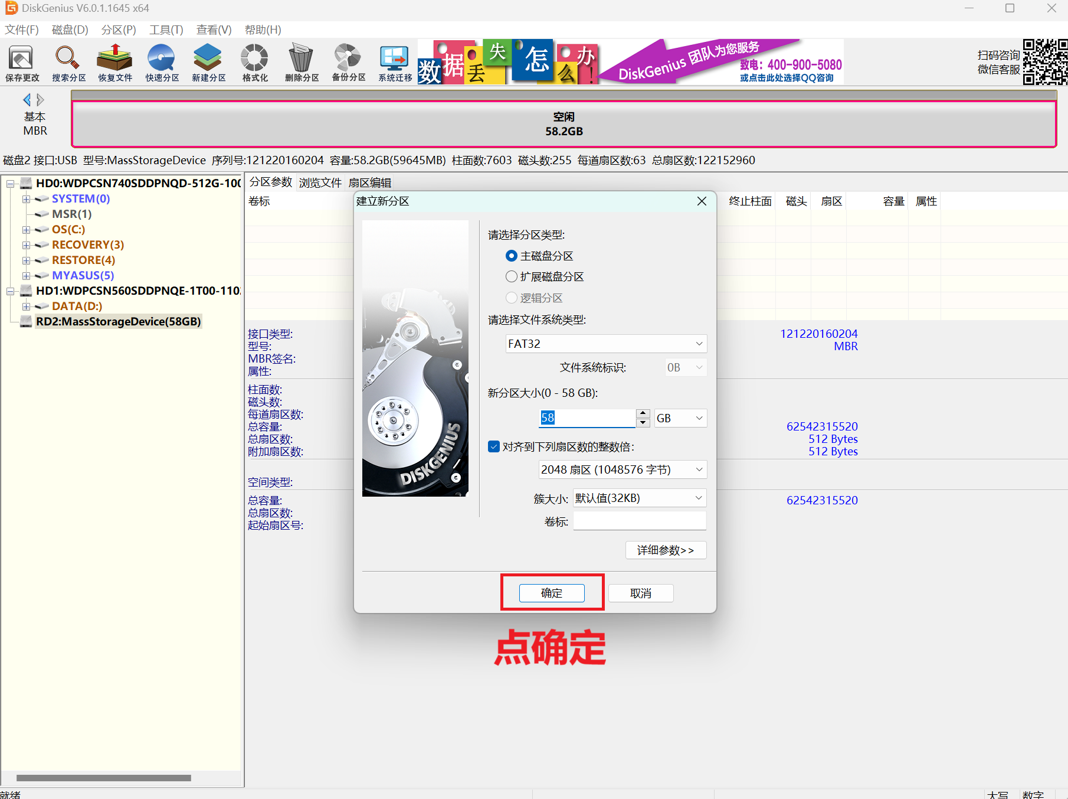The height and width of the screenshot is (799, 1068).
Task: Expand the SYSTEM(0) partition node
Action: coord(26,199)
